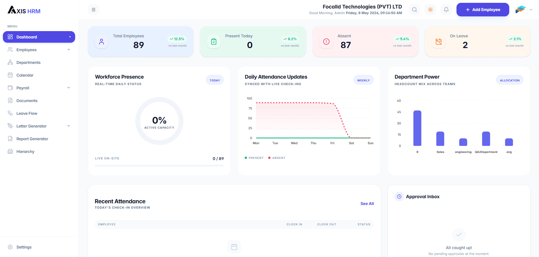Toggle the PRESENT legend entry
Viewport: 539px width, 257px height.
pos(254,158)
